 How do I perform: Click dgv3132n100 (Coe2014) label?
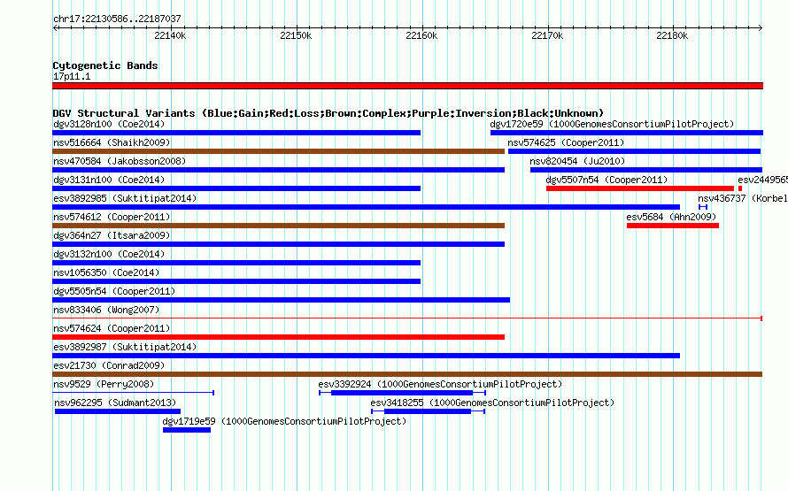[x=109, y=254]
